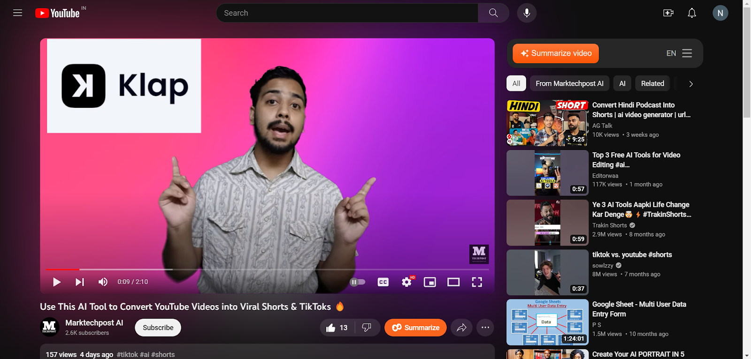Dislike the video
Viewport: 751px width, 359px height.
tap(367, 328)
